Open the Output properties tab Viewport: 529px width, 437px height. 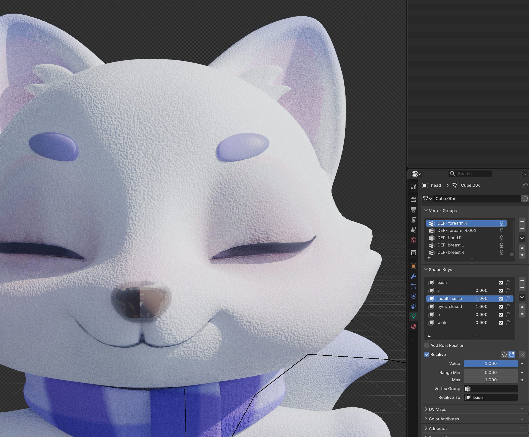(413, 210)
